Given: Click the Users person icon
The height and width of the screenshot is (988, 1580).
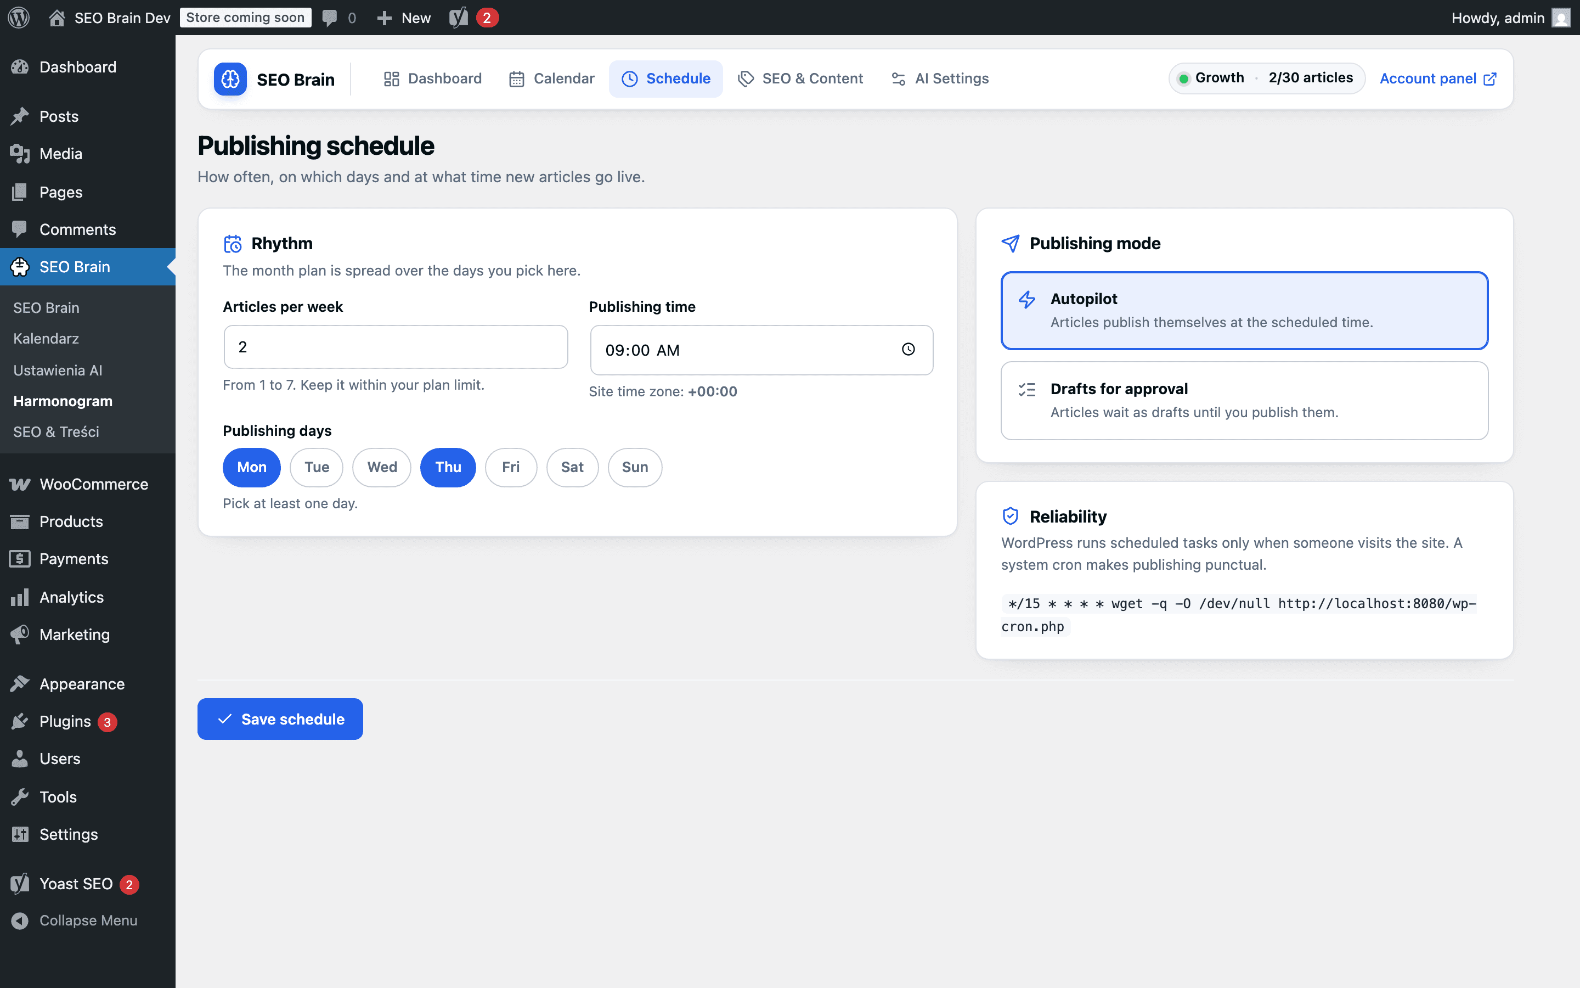Looking at the screenshot, I should [x=20, y=759].
